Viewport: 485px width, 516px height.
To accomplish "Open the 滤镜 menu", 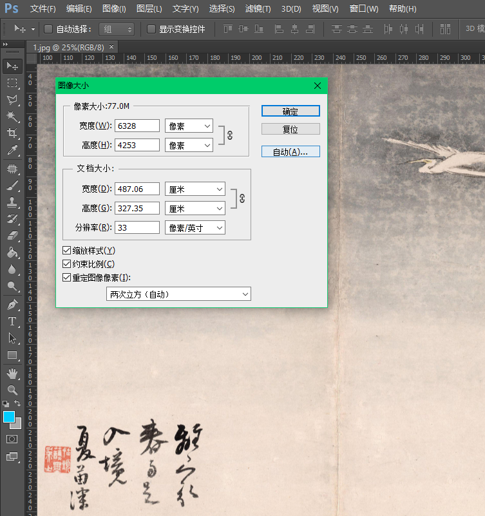I will click(x=258, y=9).
